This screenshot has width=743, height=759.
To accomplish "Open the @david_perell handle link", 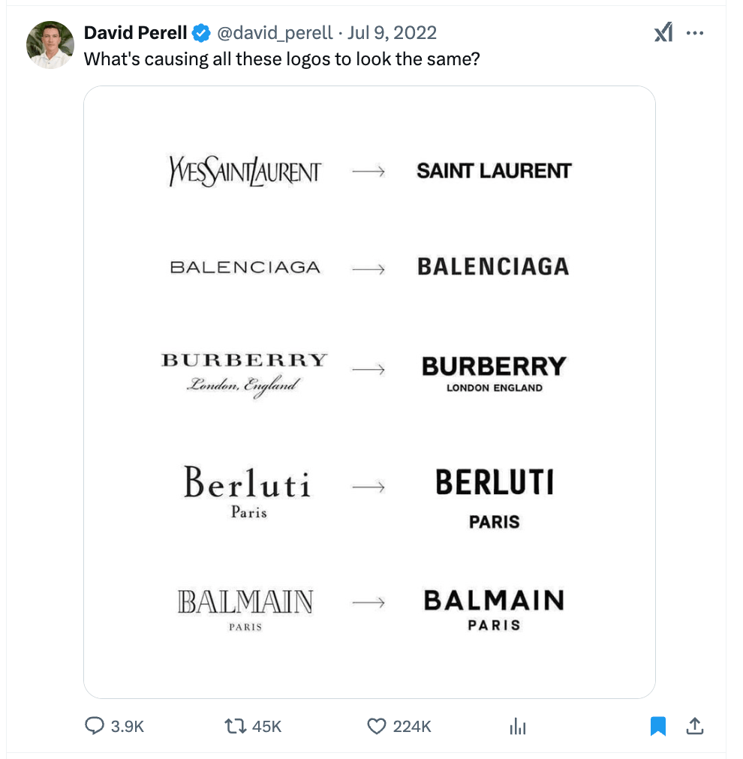I will coord(274,33).
